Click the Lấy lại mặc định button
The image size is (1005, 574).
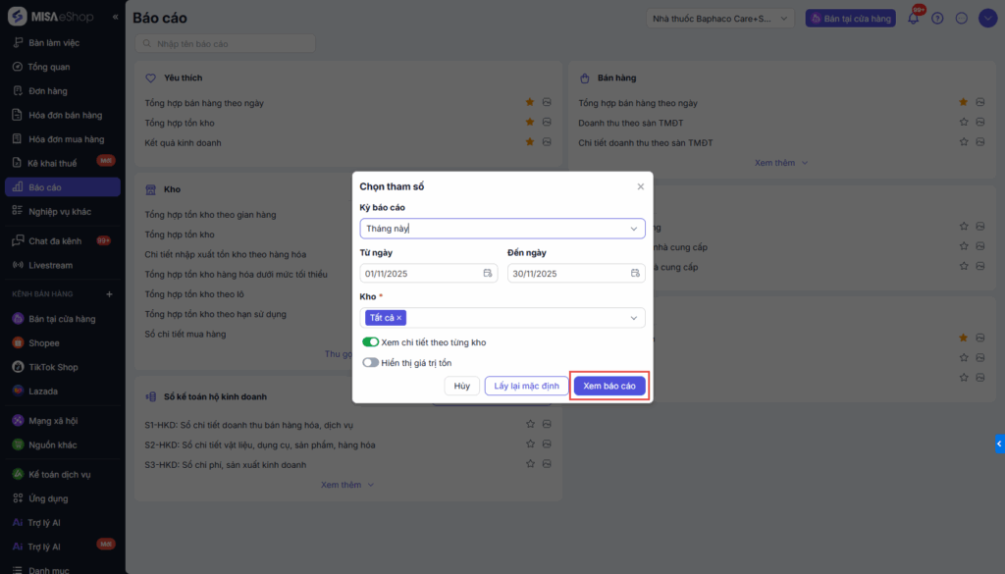click(526, 387)
